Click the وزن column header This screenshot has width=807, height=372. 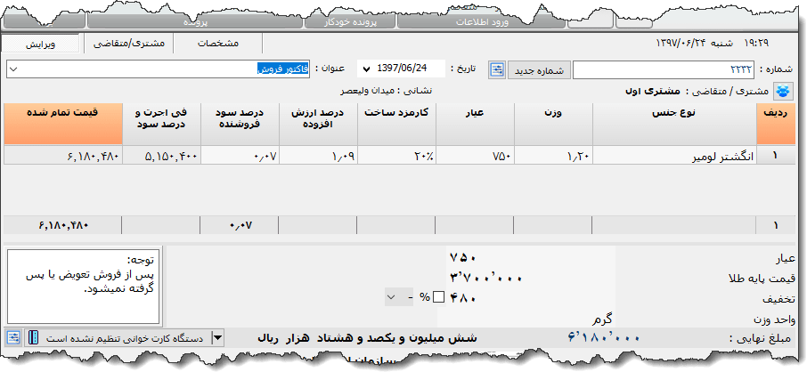[x=553, y=124]
